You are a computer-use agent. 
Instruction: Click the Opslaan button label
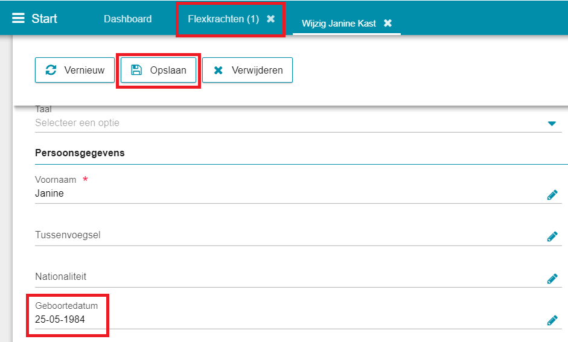click(x=168, y=70)
